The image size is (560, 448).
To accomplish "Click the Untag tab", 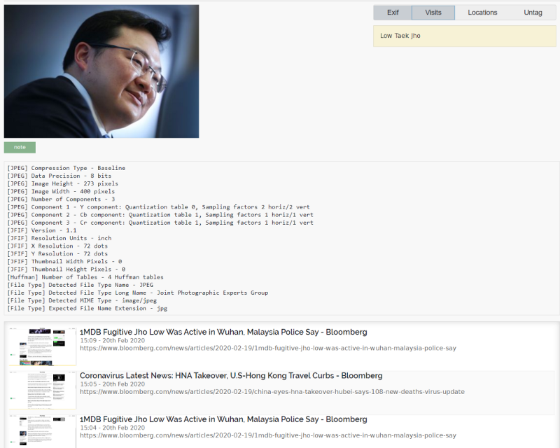I will (532, 13).
